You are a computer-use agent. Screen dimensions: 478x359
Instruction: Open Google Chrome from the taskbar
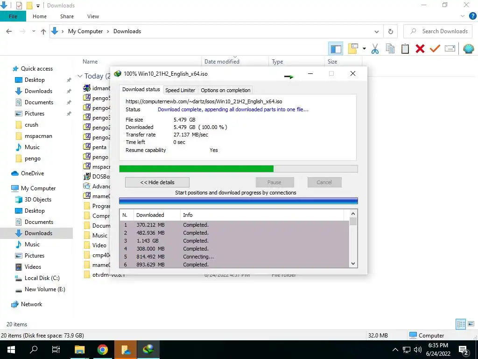pyautogui.click(x=103, y=350)
